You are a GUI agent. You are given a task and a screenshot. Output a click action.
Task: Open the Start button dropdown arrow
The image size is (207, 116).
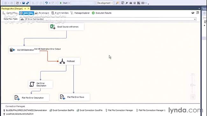click(x=69, y=3)
